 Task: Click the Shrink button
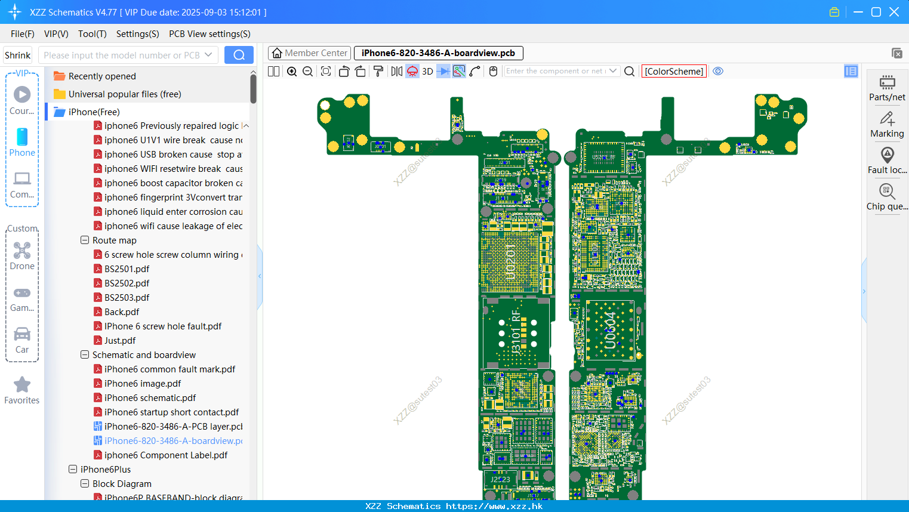(18, 55)
